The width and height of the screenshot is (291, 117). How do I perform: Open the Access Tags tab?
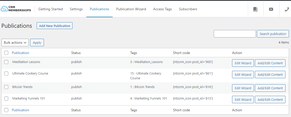coord(162,9)
